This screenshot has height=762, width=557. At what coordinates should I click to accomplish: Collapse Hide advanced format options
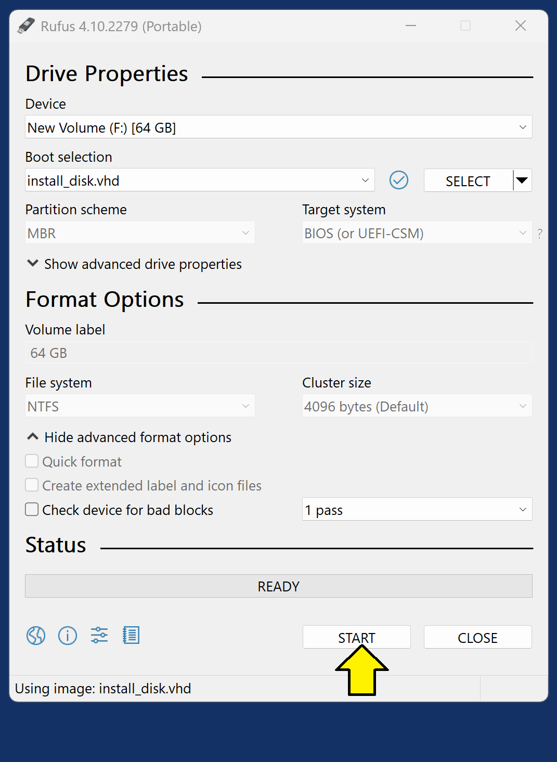point(129,437)
